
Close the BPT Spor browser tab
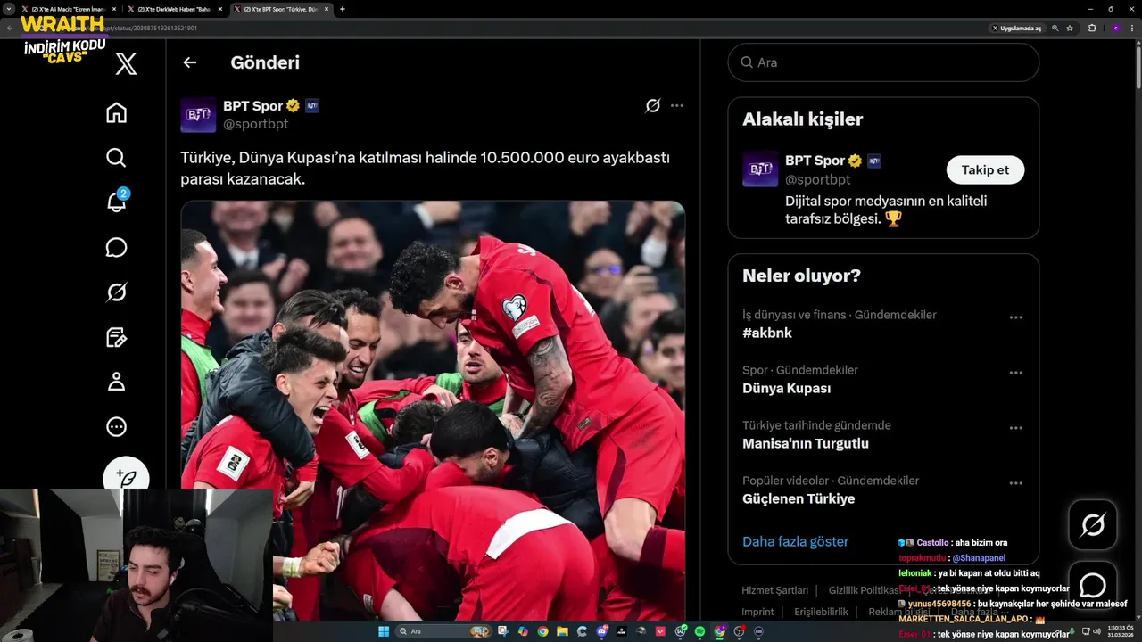point(327,9)
